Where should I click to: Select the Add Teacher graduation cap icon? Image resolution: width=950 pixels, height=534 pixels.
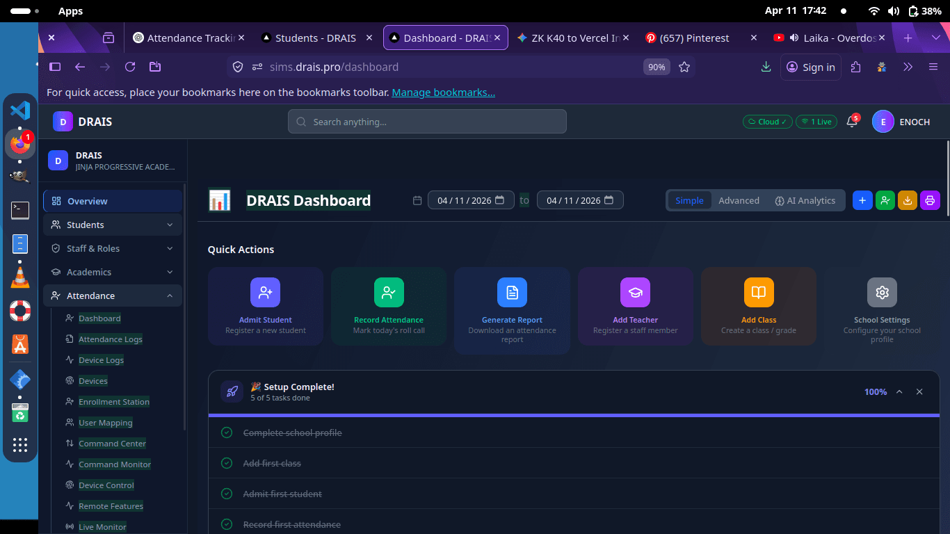coord(635,292)
